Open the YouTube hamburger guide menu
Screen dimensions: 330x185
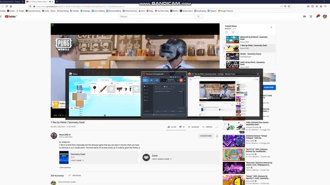(1, 16)
